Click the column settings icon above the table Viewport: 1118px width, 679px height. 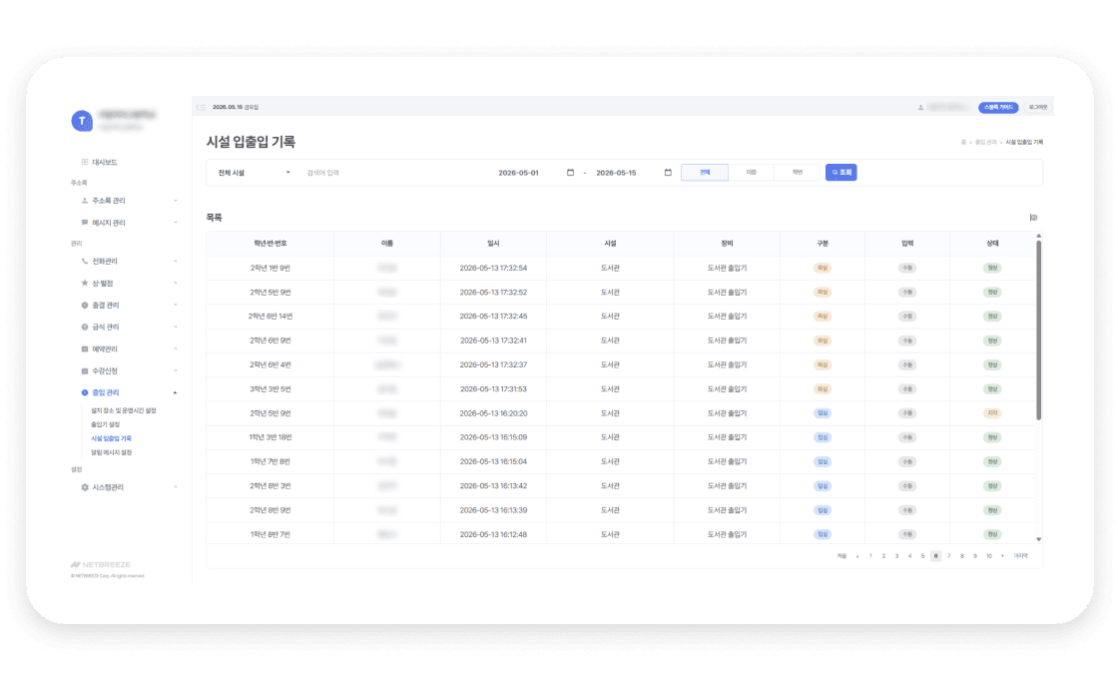1033,218
